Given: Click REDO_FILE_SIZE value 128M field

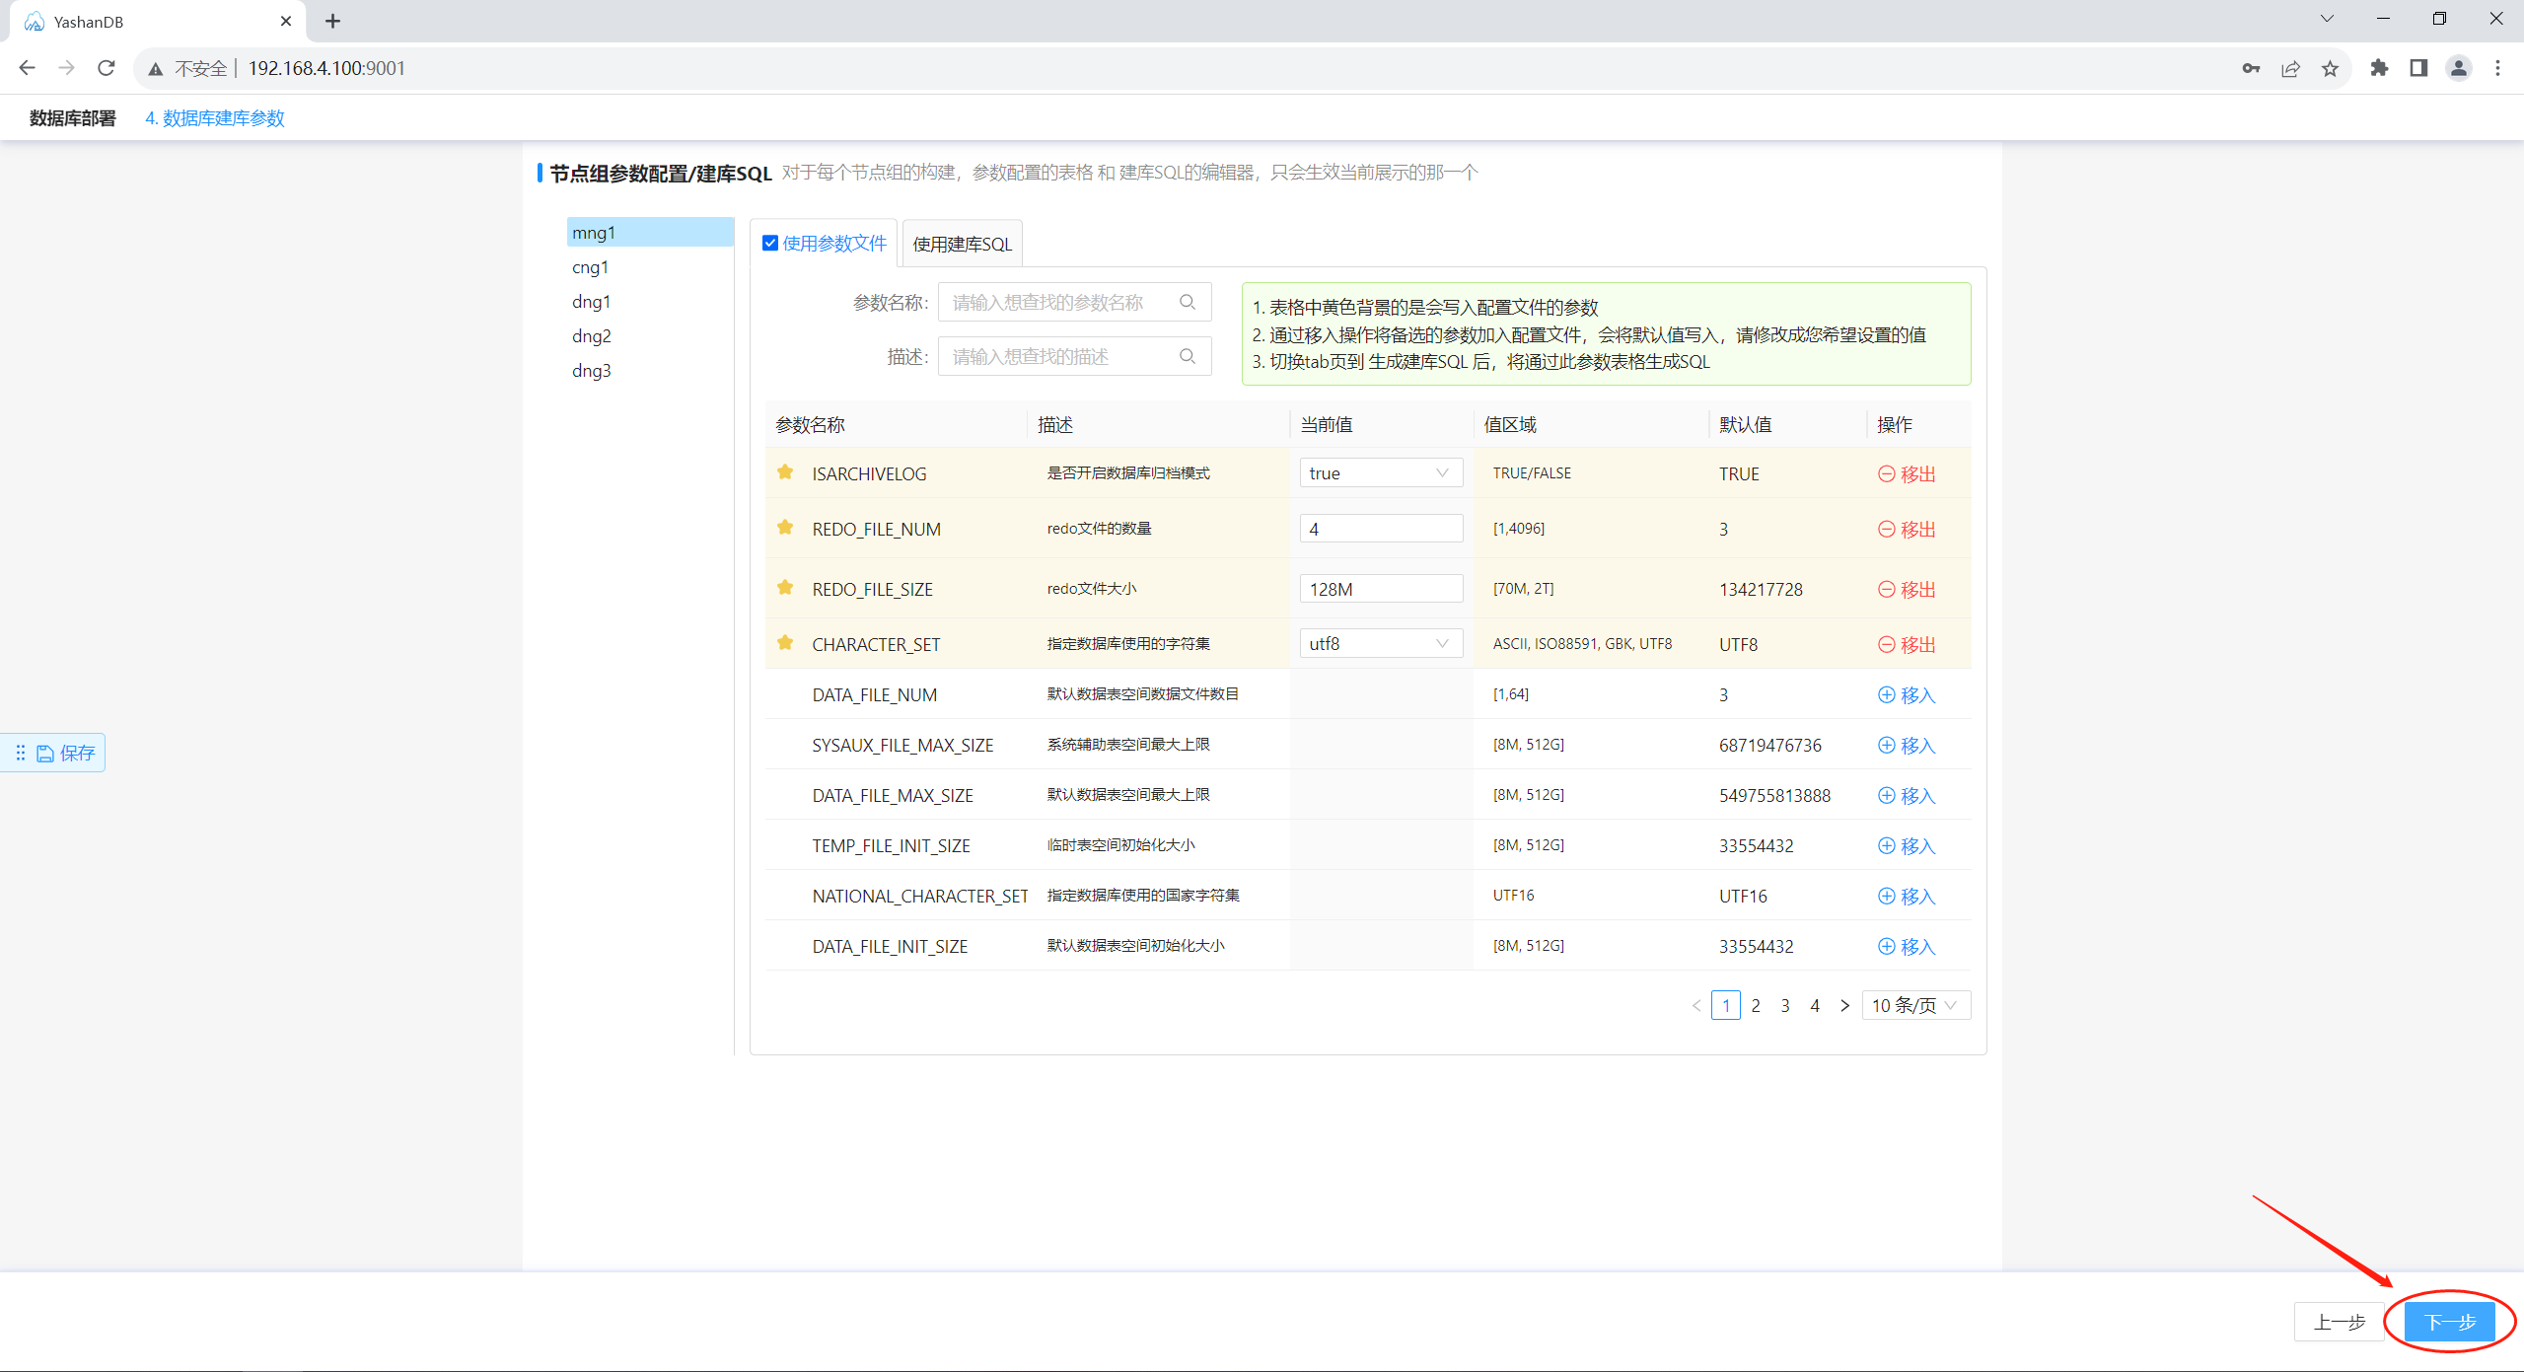Looking at the screenshot, I should [1381, 589].
